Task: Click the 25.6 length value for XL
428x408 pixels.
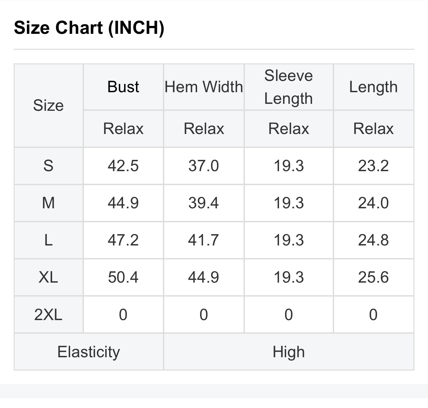Action: point(373,277)
